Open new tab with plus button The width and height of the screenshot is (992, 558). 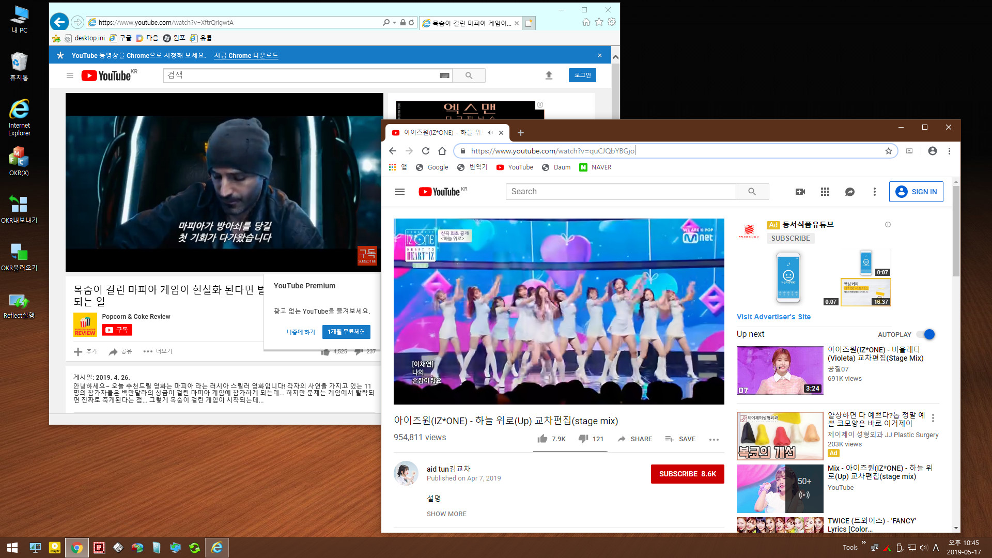(521, 133)
